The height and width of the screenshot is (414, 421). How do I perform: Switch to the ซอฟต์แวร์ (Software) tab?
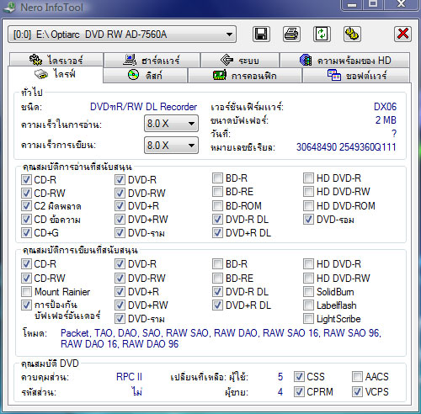(x=356, y=75)
